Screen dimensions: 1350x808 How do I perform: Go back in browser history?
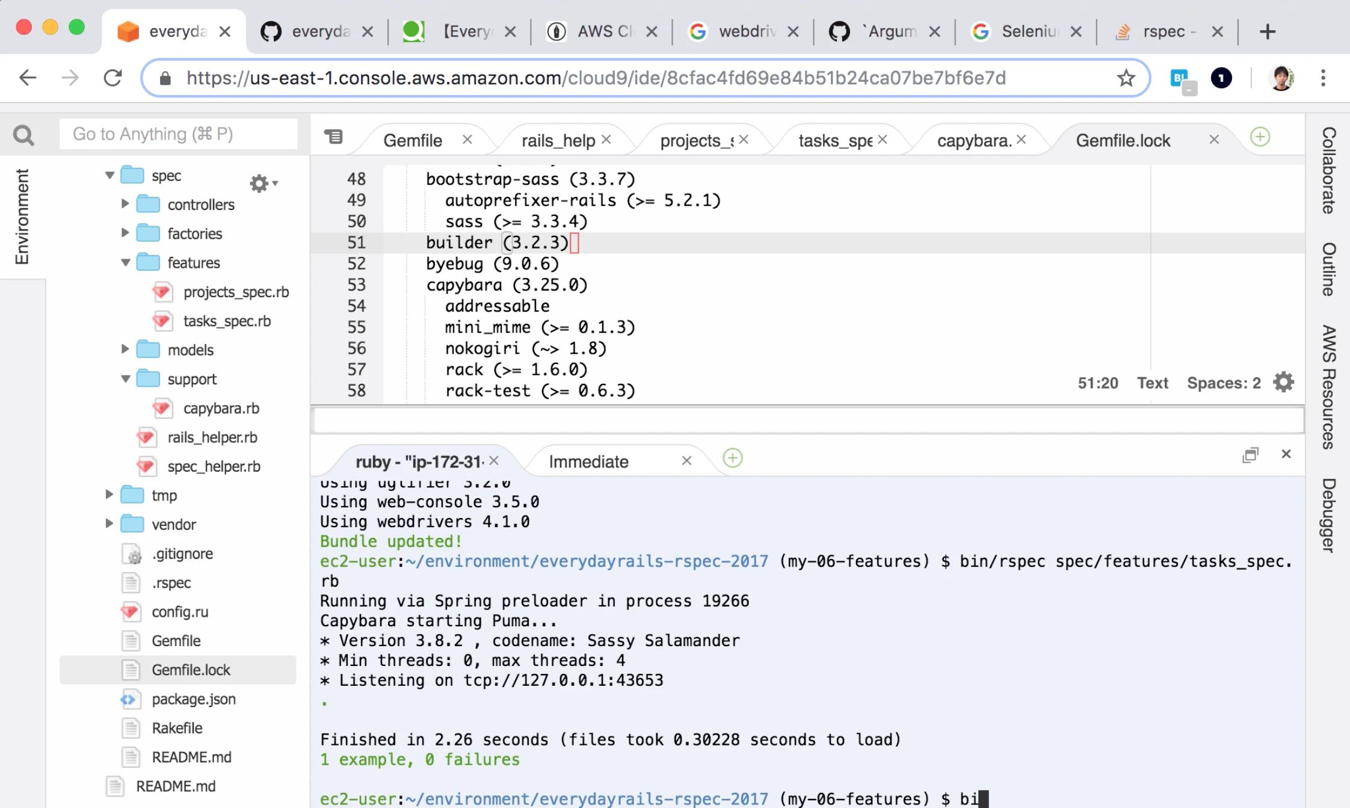coord(28,78)
